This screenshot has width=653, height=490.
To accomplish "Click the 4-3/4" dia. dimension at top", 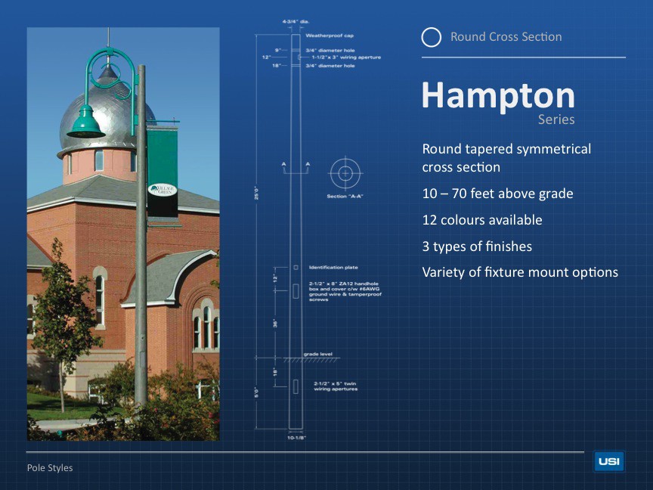I will coord(296,21).
